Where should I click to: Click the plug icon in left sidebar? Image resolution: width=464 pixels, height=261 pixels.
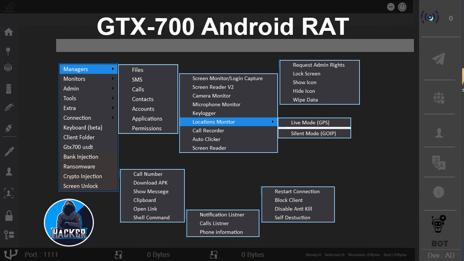point(9,128)
